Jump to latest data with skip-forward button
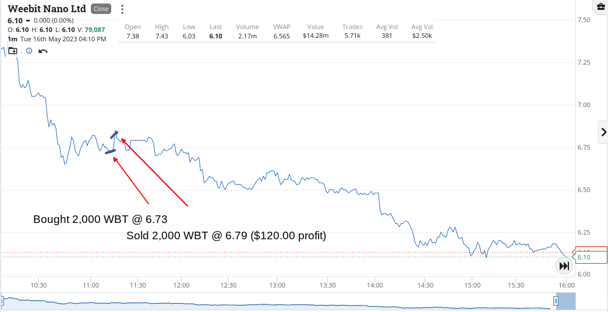The height and width of the screenshot is (312, 608). (x=564, y=266)
